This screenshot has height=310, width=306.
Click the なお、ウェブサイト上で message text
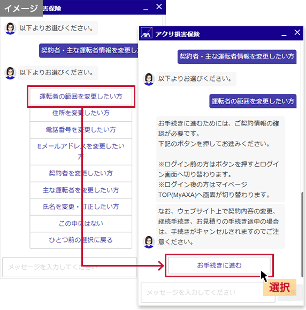(x=220, y=226)
